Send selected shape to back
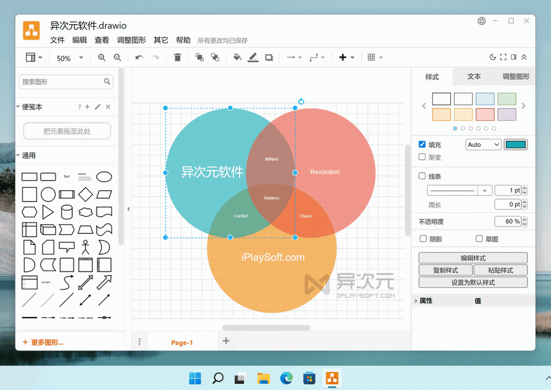This screenshot has height=390, width=551. pyautogui.click(x=215, y=58)
